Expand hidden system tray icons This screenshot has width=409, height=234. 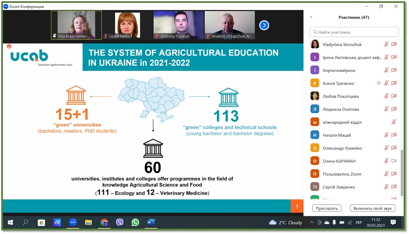(312, 222)
